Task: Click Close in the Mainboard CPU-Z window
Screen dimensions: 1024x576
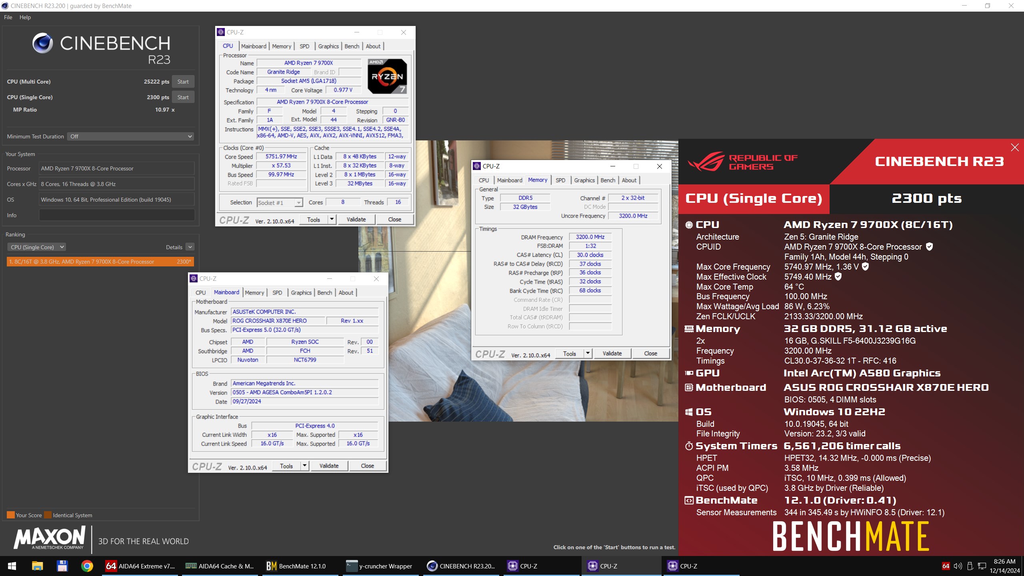Action: coord(367,466)
